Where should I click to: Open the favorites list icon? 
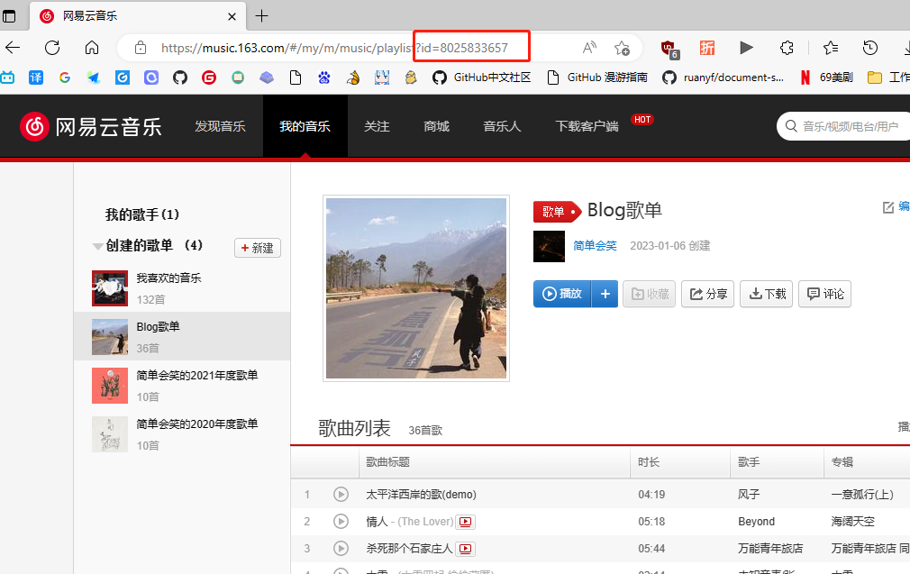[831, 48]
